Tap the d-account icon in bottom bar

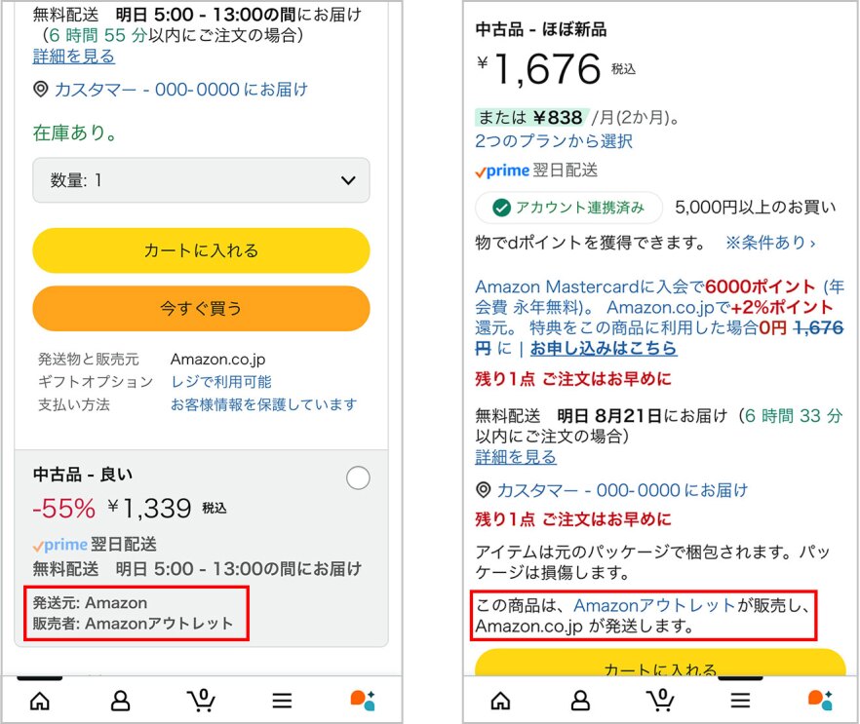click(x=361, y=701)
